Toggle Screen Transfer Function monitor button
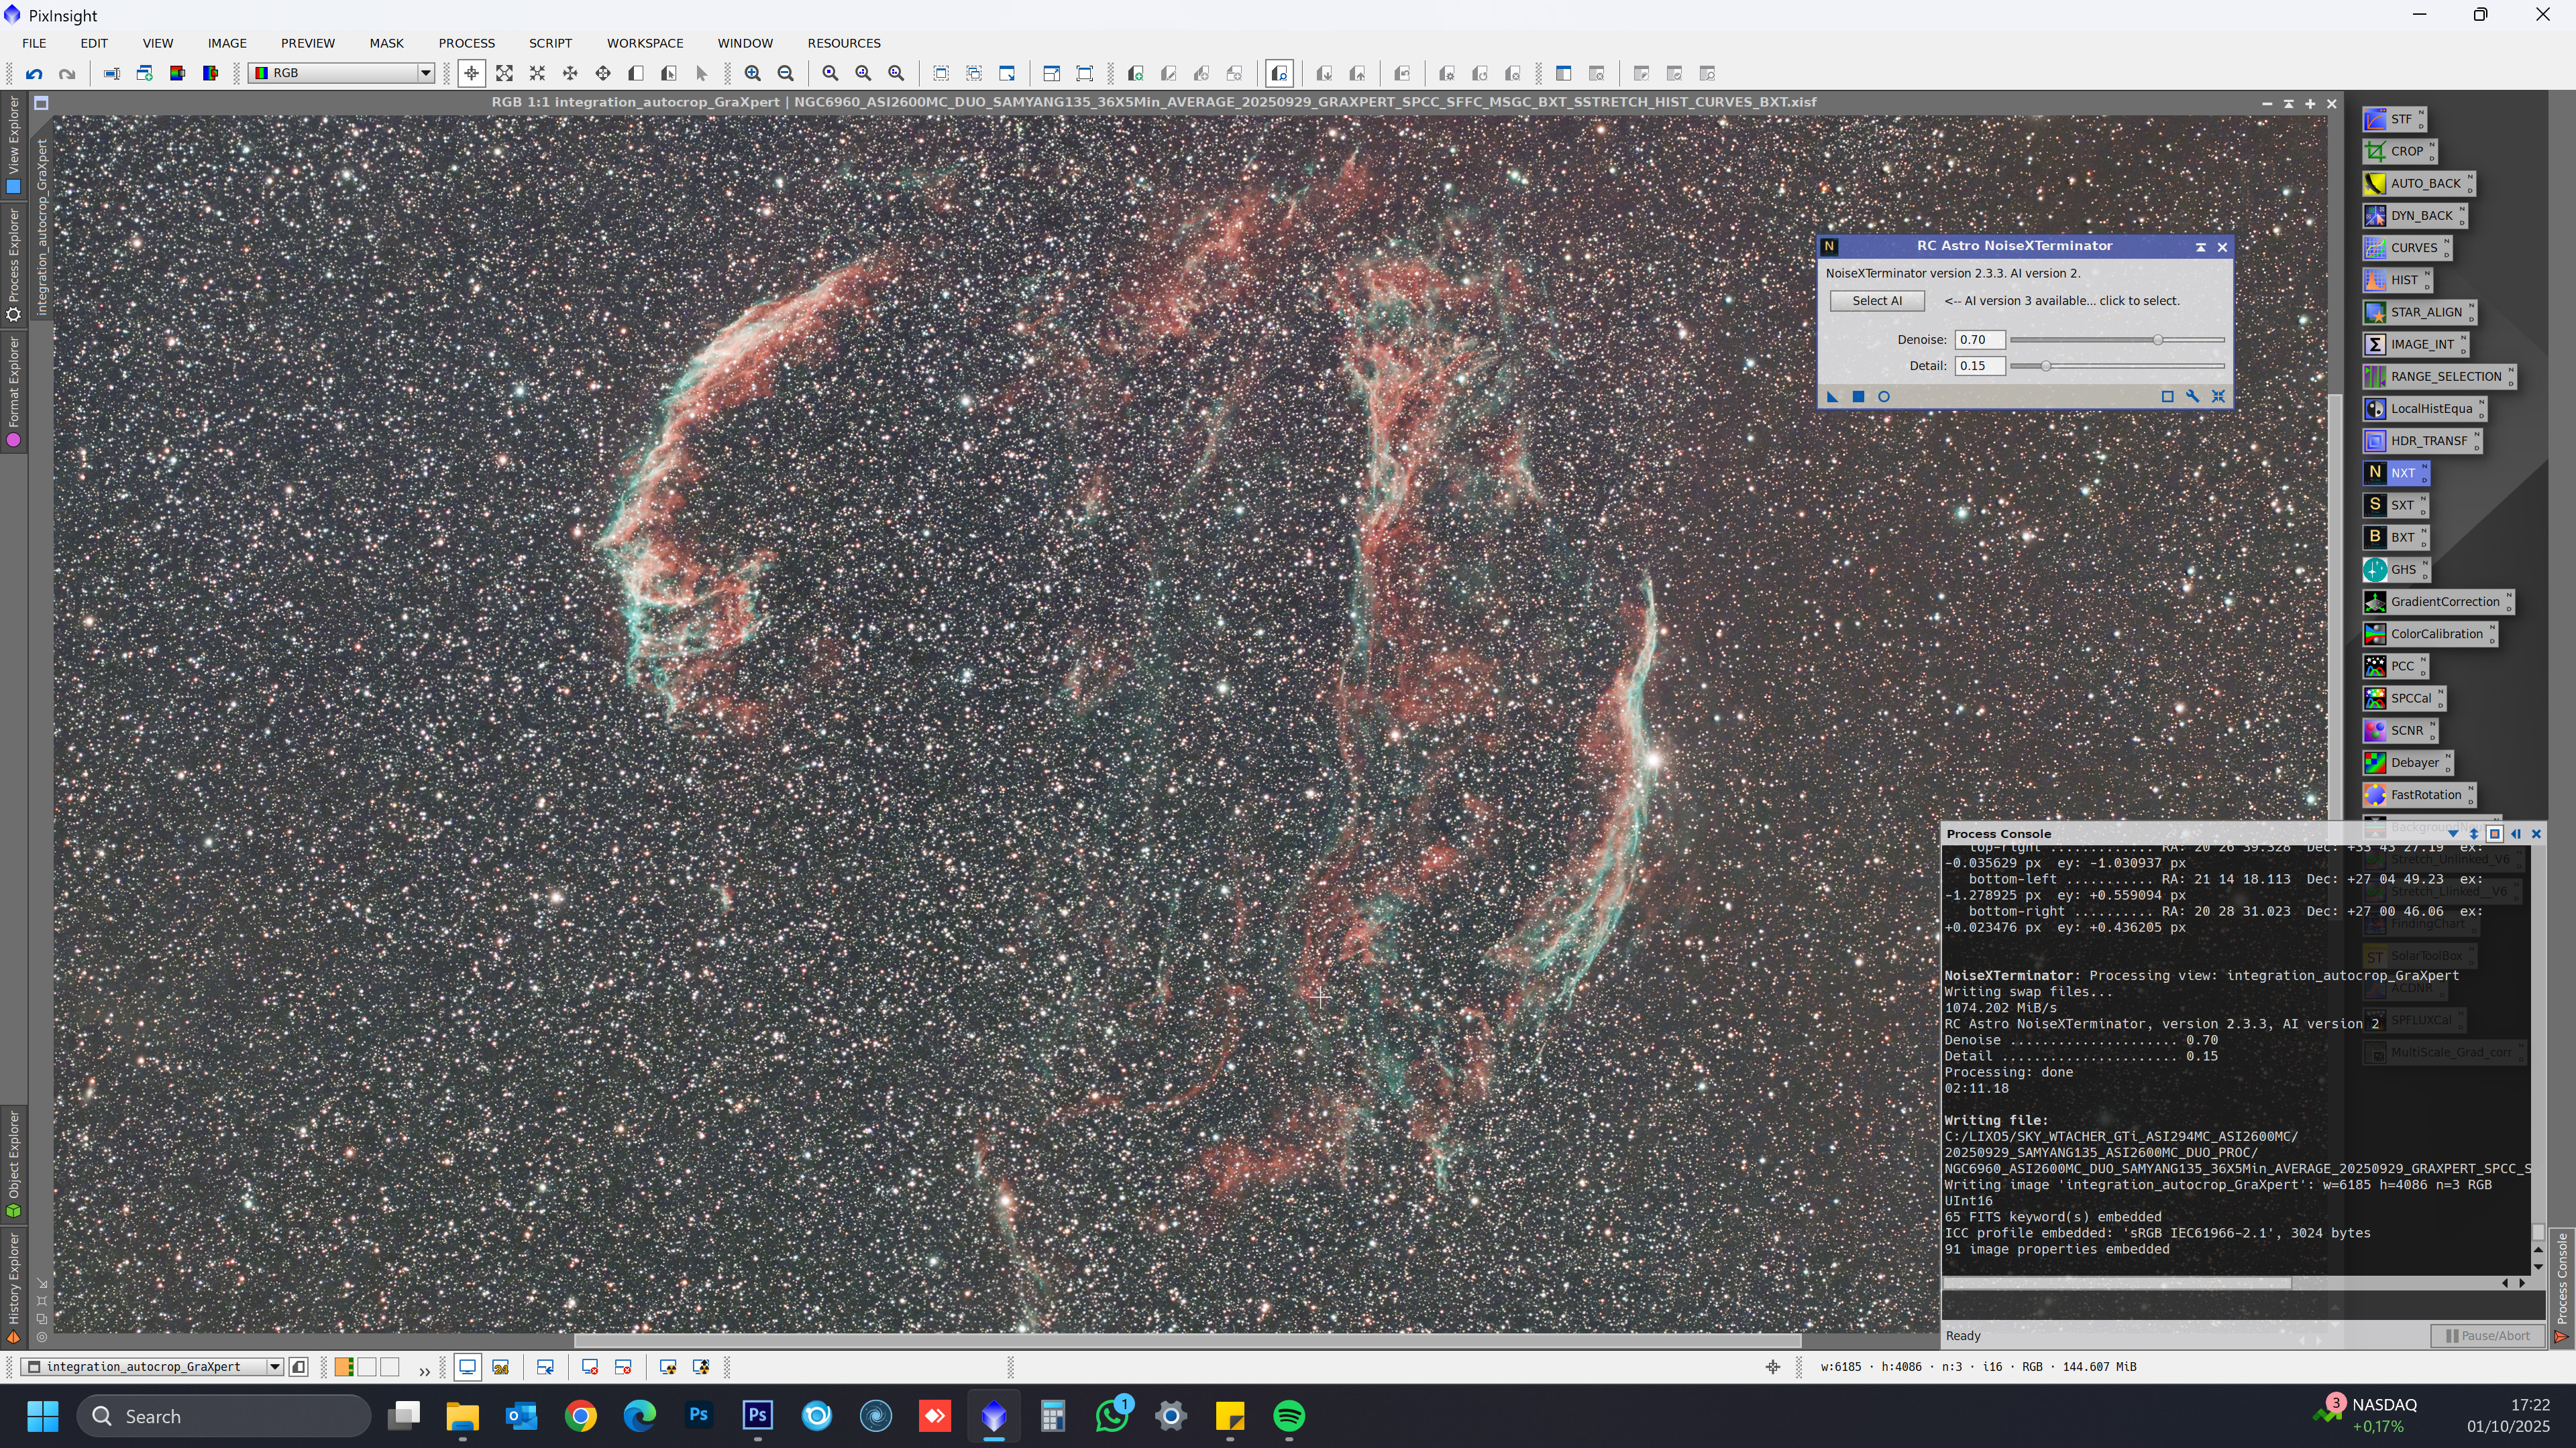 tap(467, 1367)
